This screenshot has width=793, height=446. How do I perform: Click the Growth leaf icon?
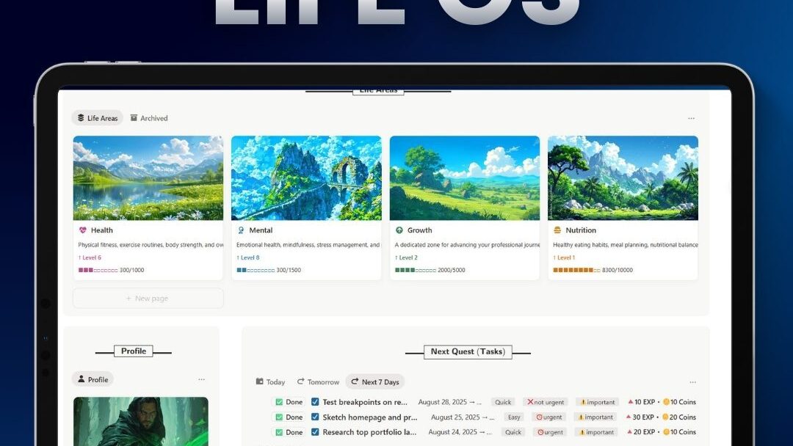point(399,230)
